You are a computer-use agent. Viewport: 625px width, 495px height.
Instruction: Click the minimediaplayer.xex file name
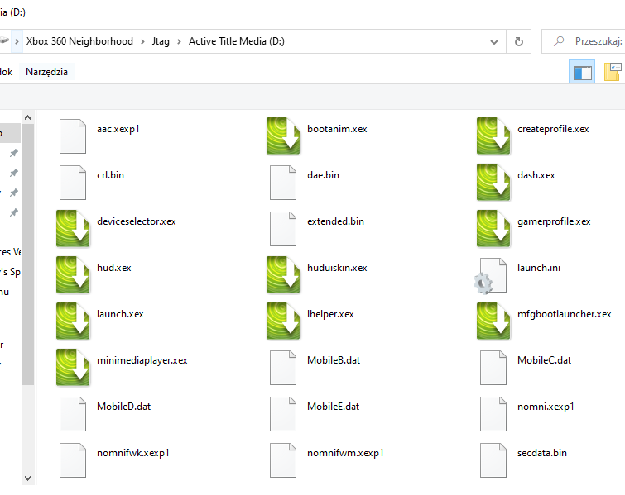click(x=142, y=360)
